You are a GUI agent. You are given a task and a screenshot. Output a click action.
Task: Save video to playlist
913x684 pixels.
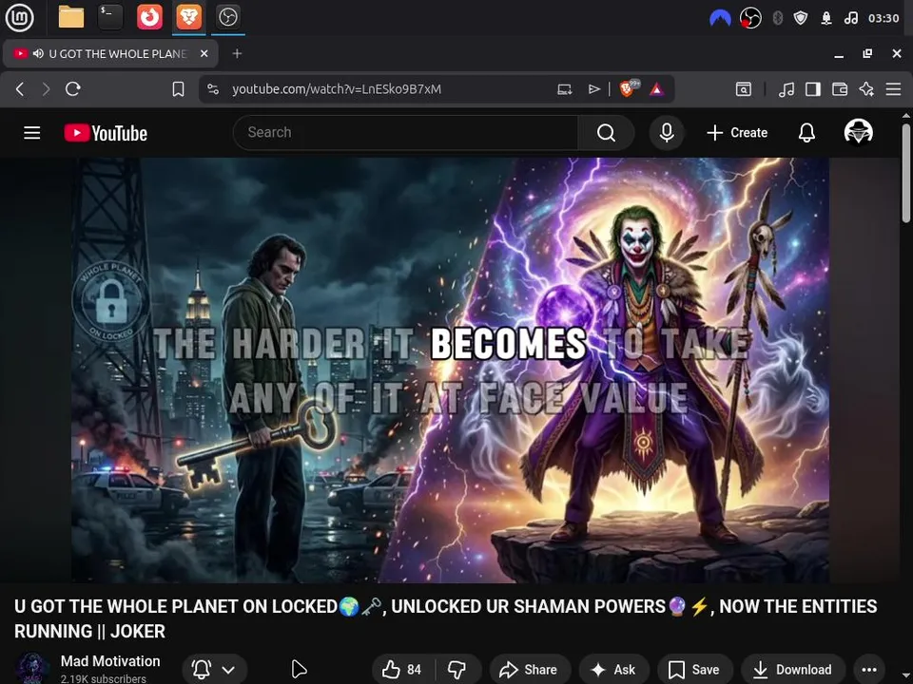694,670
